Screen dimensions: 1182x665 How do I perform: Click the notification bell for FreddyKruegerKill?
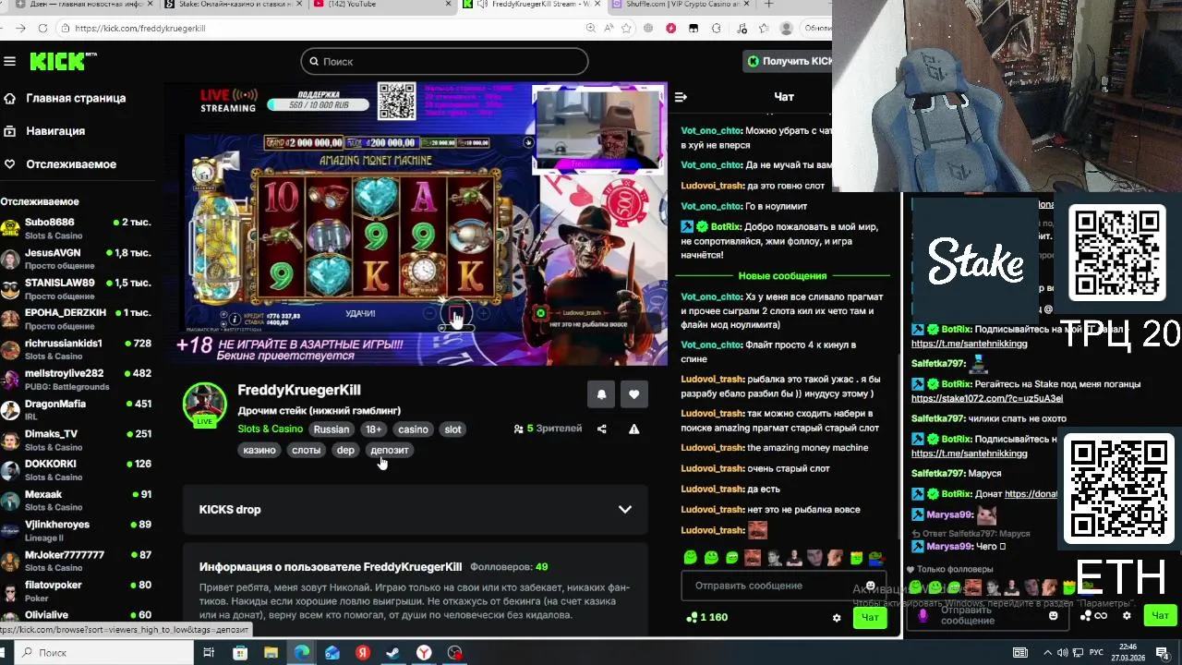pos(601,394)
